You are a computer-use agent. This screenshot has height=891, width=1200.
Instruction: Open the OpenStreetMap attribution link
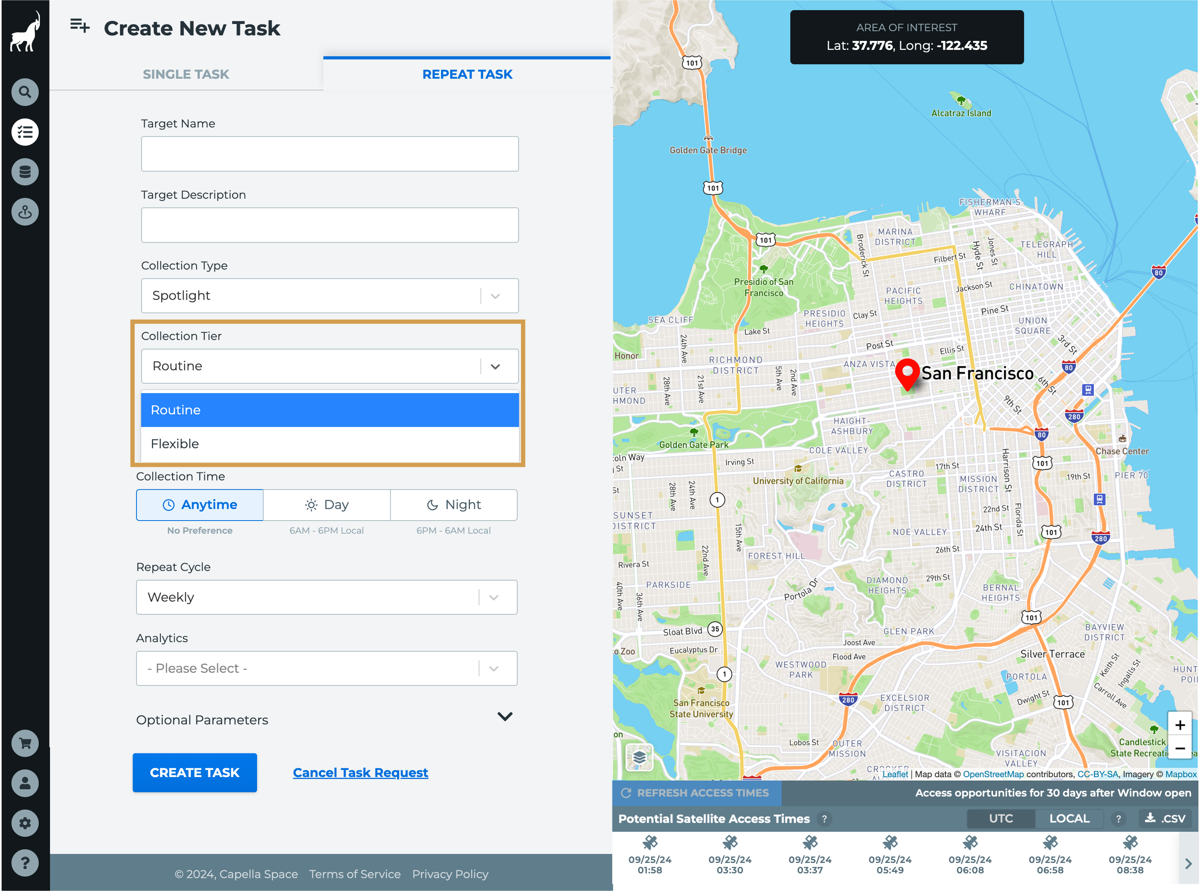(993, 775)
